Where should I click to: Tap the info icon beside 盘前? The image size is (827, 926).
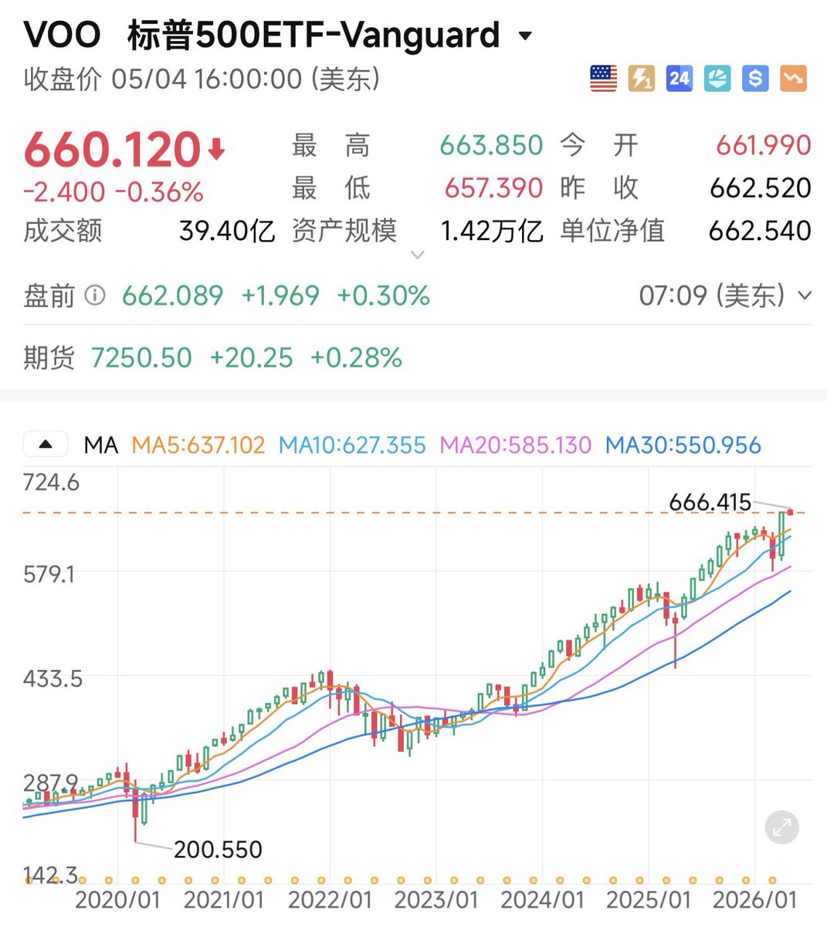point(95,296)
